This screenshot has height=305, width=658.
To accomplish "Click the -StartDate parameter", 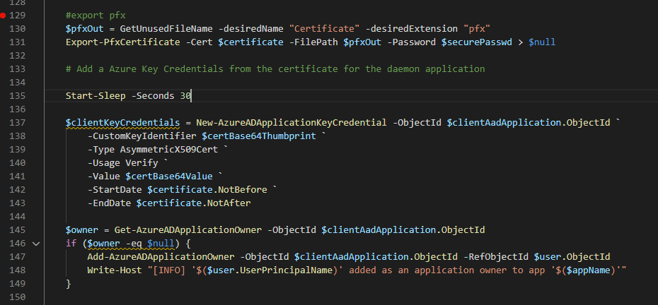I will tap(115, 190).
